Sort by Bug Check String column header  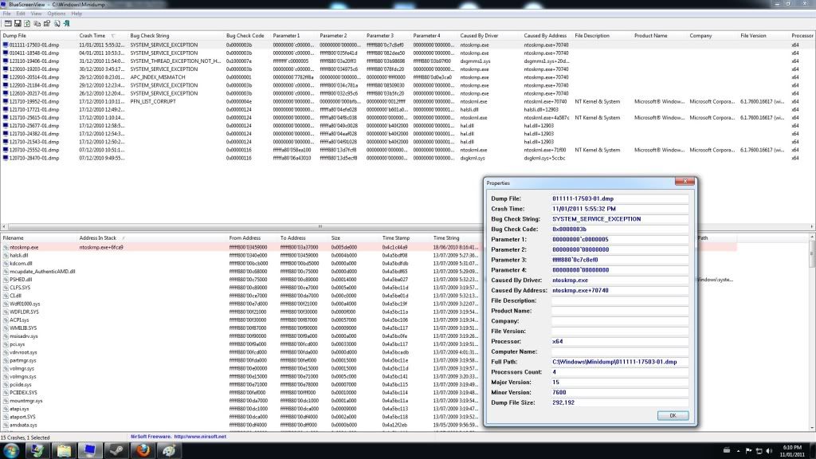175,35
